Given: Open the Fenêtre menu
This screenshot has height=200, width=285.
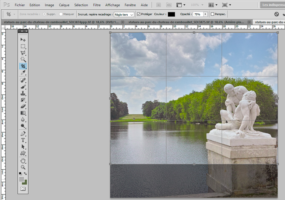Looking at the screenshot, I should pyautogui.click(x=130, y=5).
